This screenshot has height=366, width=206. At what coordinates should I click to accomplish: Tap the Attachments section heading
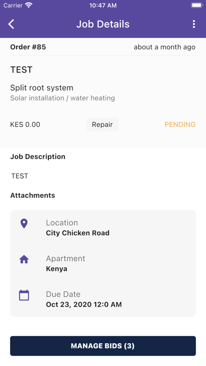pos(33,195)
